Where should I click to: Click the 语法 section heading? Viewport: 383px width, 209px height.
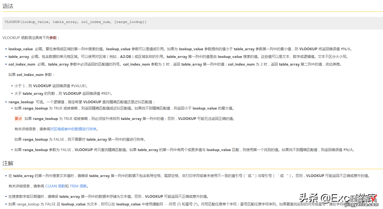point(8,6)
